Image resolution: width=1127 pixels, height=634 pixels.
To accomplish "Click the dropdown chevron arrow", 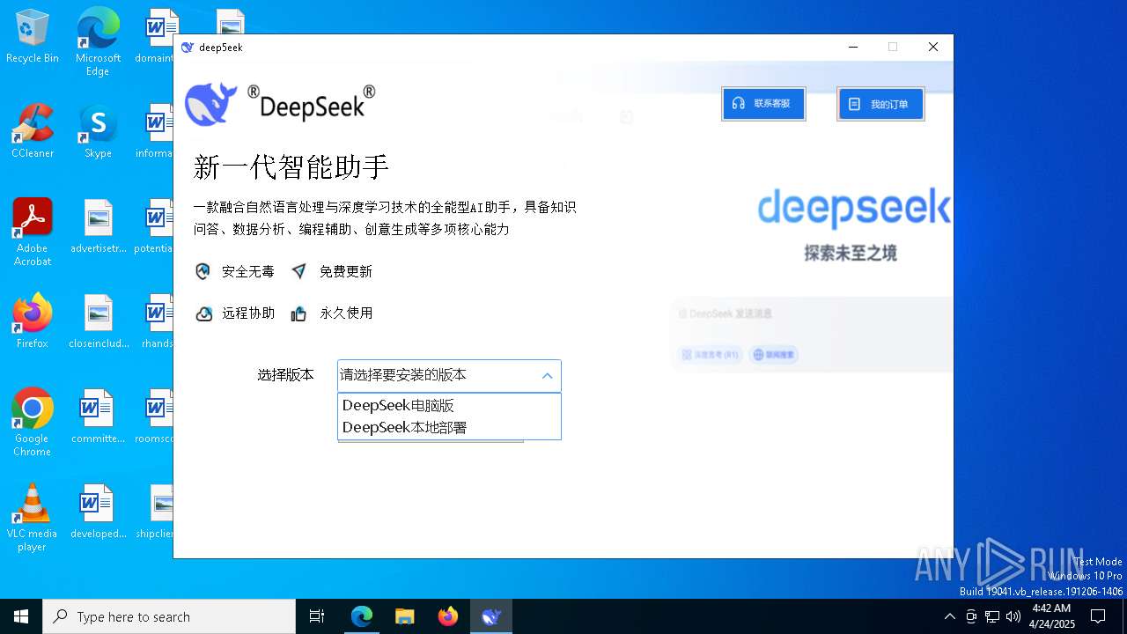I will [x=547, y=376].
